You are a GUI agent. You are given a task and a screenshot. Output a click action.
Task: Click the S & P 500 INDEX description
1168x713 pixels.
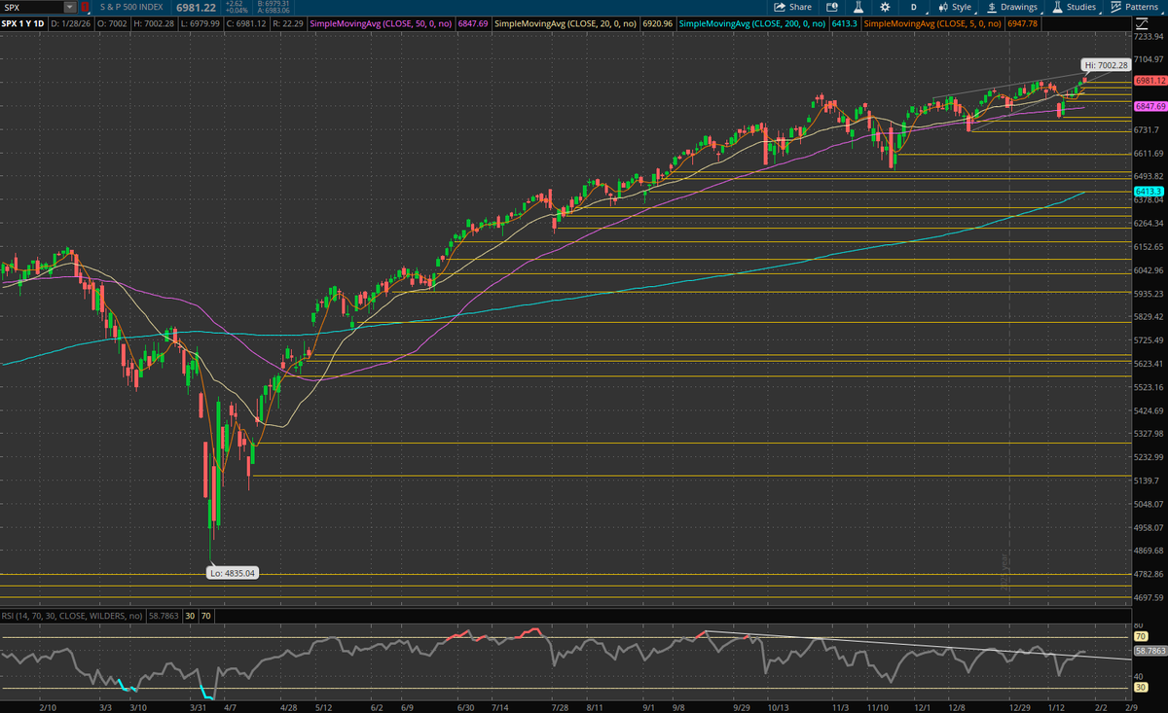(x=131, y=7)
